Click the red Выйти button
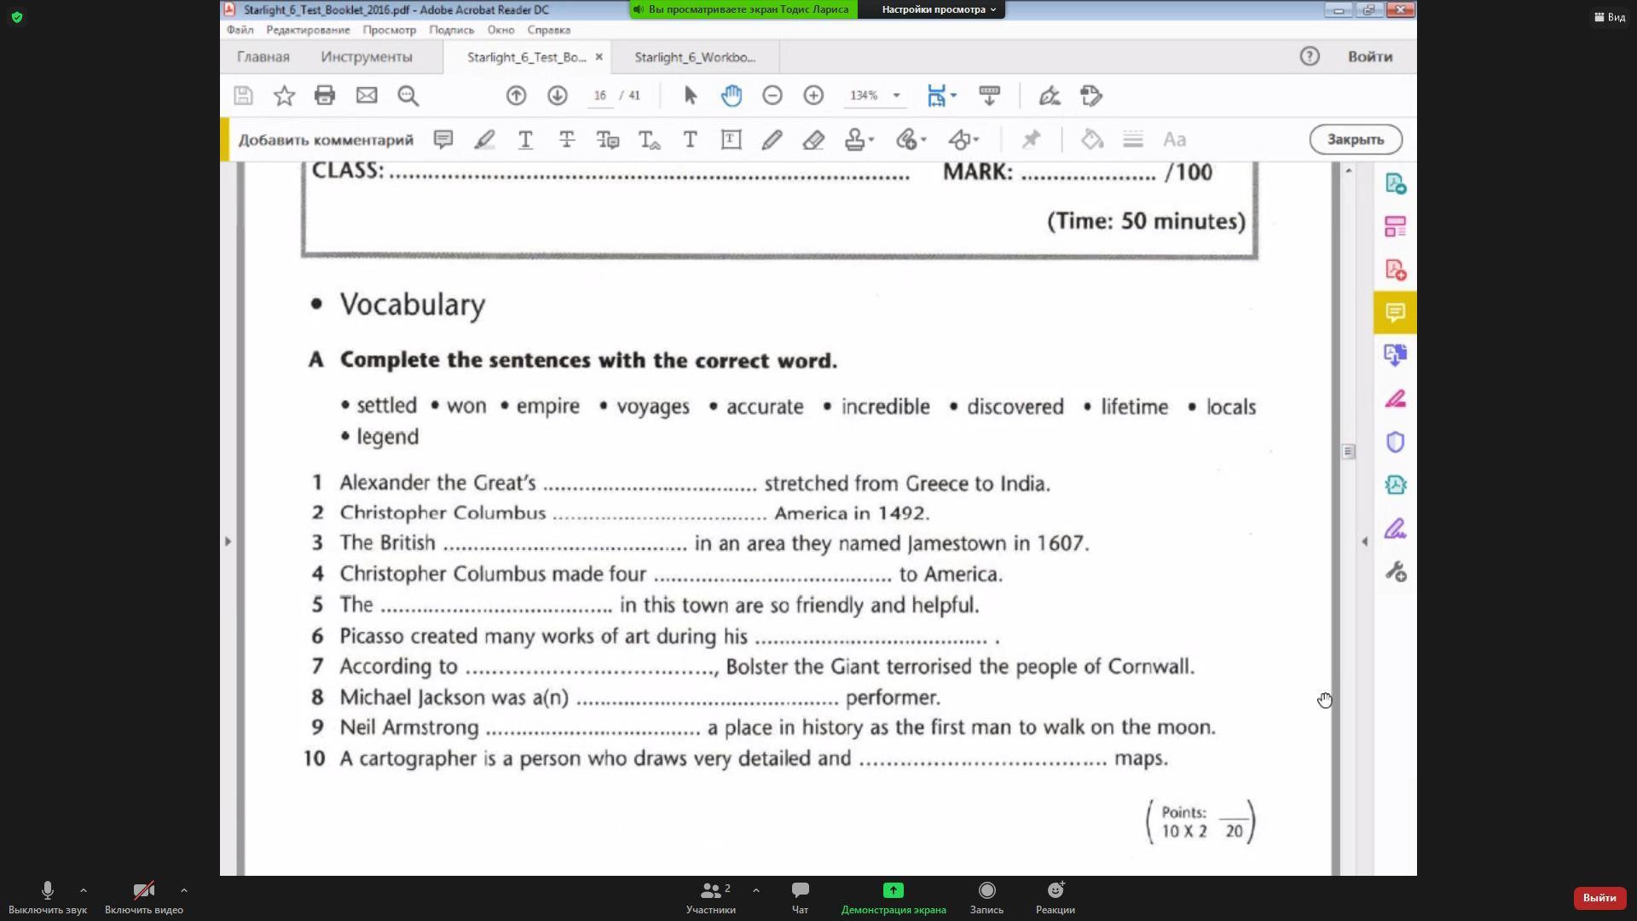This screenshot has width=1637, height=921. 1599,897
